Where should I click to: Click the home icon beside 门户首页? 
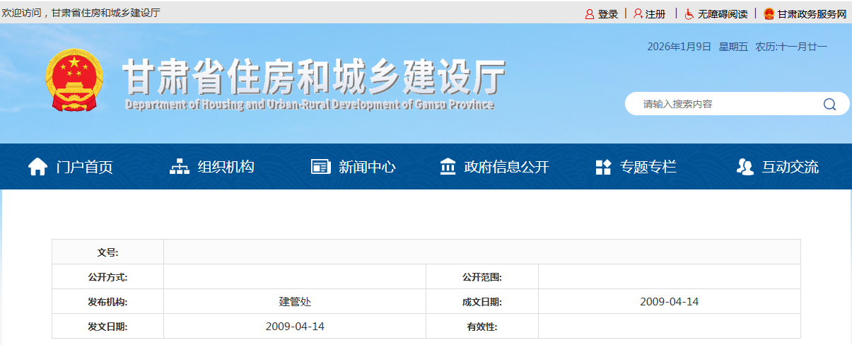point(37,167)
